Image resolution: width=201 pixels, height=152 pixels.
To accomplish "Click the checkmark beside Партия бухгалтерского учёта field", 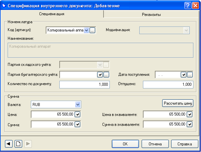I will (x=100, y=75).
